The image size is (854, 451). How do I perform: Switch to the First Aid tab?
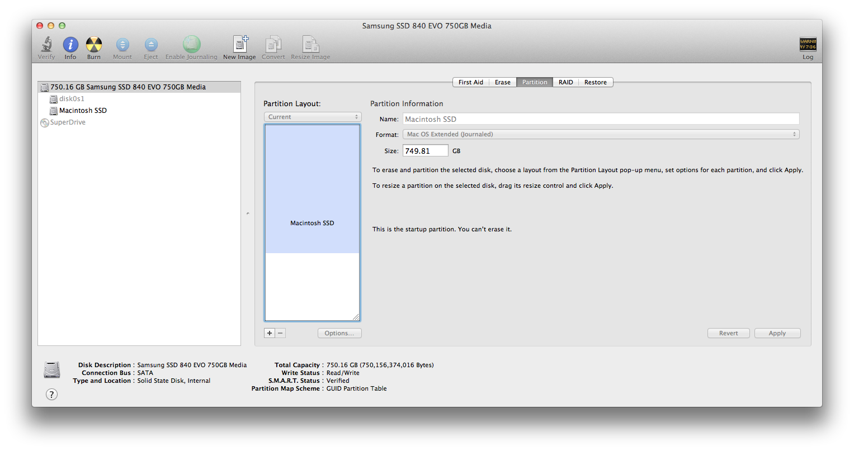(x=470, y=82)
